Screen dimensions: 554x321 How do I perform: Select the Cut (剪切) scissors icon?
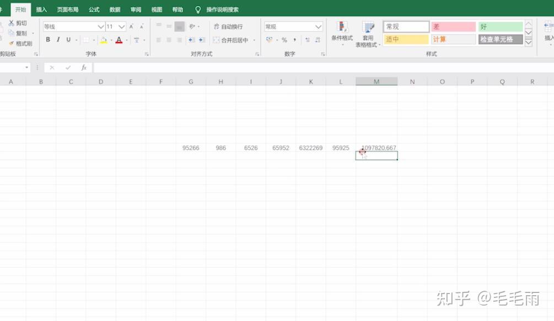[12, 23]
